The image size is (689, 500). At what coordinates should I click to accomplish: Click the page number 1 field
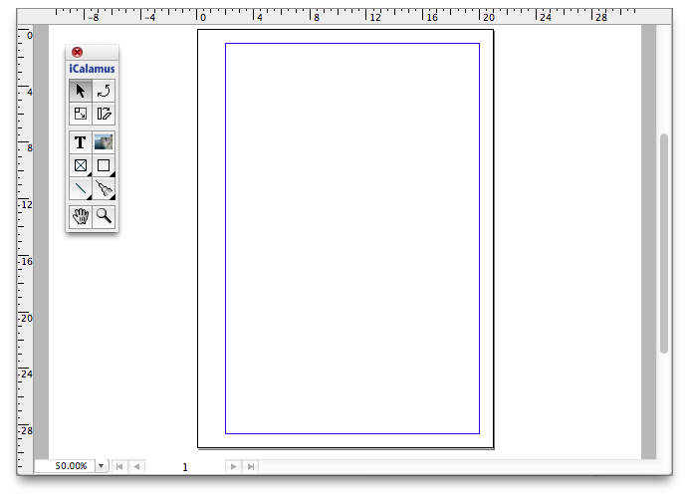tap(185, 467)
